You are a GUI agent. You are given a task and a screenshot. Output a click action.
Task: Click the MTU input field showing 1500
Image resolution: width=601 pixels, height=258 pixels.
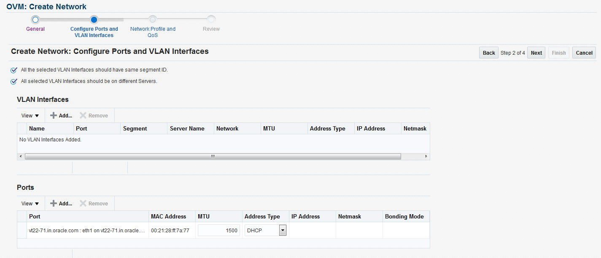[219, 230]
